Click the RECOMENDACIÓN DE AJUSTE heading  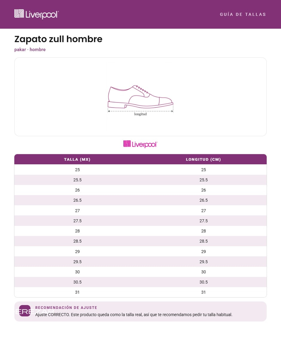66,308
